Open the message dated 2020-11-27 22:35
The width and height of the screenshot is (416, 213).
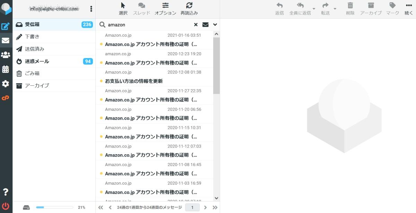pos(154,95)
